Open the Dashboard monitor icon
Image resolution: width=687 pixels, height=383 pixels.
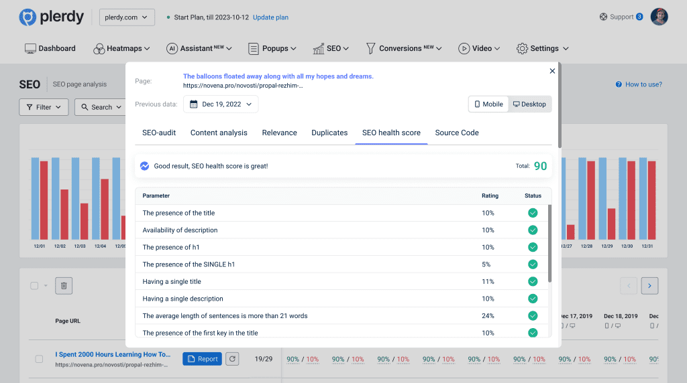pos(30,48)
